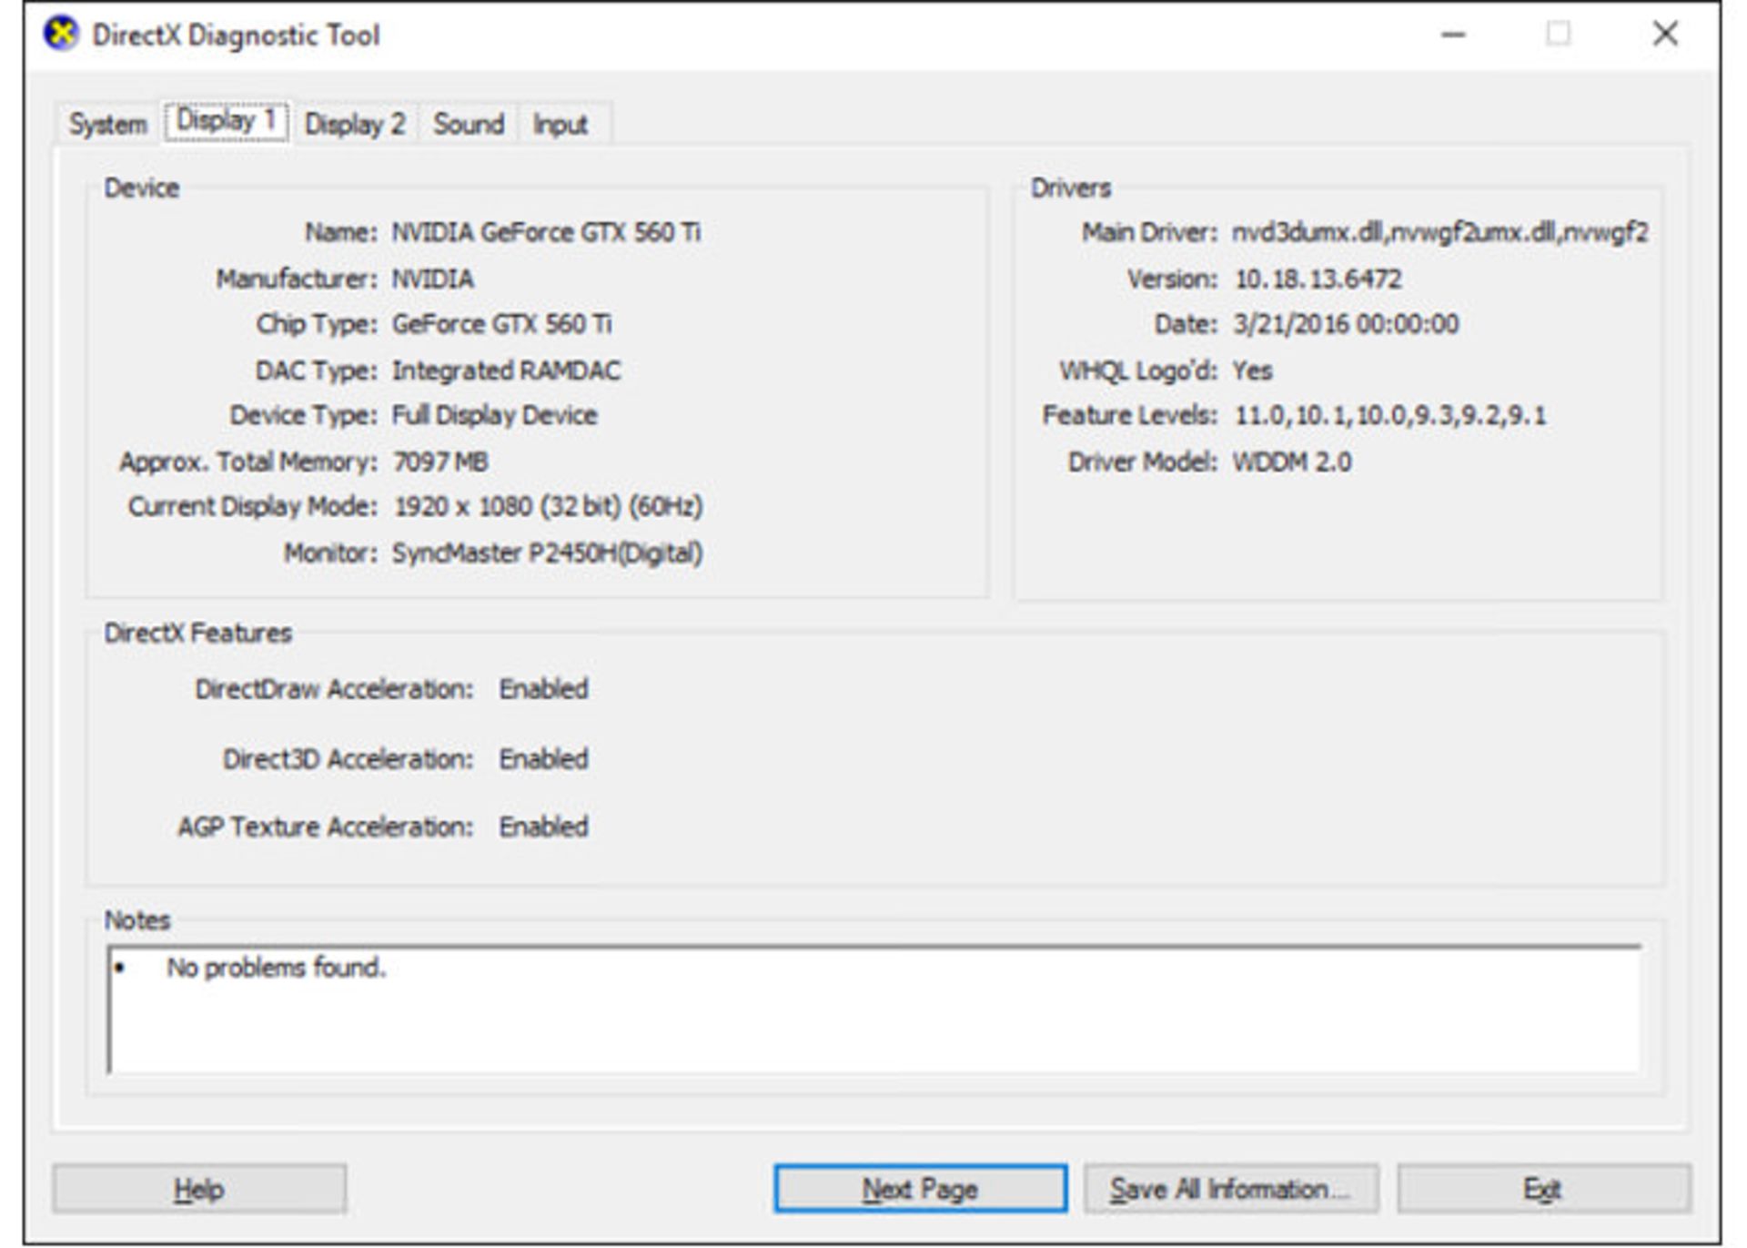Close the DirectX Diagnostic Tool window
The width and height of the screenshot is (1747, 1248).
click(x=1665, y=35)
